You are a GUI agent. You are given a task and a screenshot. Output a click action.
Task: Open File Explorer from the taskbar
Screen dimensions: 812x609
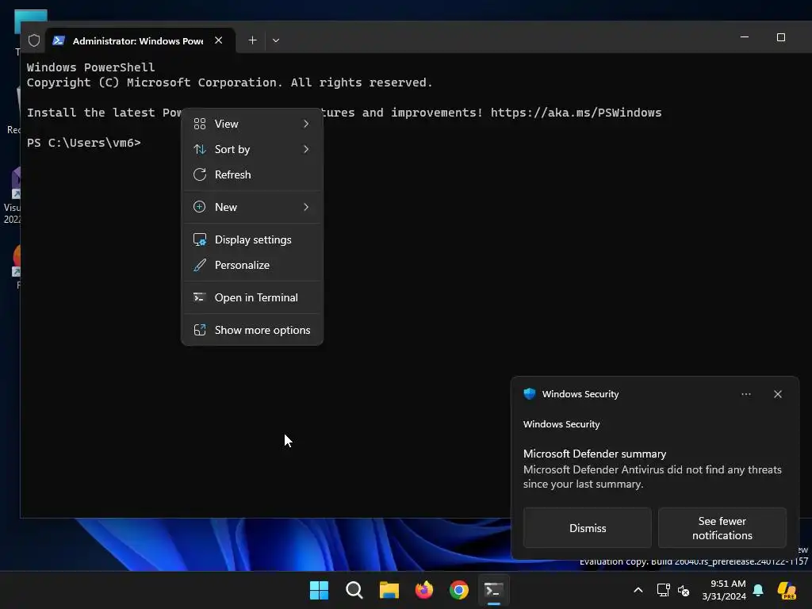click(389, 590)
